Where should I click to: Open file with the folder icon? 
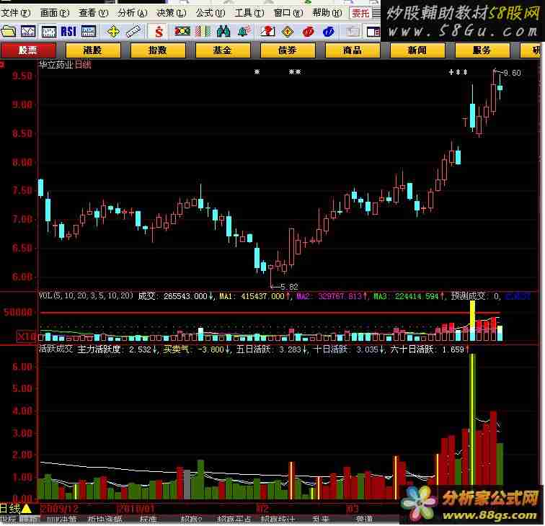tap(9, 32)
